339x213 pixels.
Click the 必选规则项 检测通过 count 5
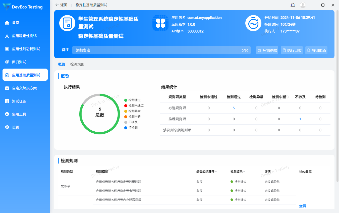(234, 108)
